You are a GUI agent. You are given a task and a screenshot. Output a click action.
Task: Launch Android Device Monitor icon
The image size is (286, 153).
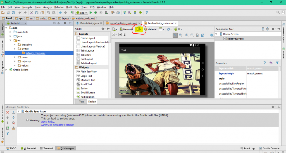pyautogui.click(x=140, y=13)
